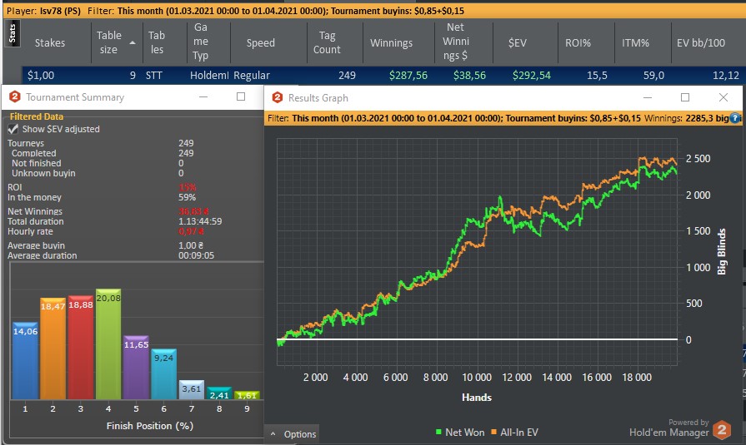Click the All-In EV legend swatch
Viewport: 746px width, 445px height.
(493, 432)
